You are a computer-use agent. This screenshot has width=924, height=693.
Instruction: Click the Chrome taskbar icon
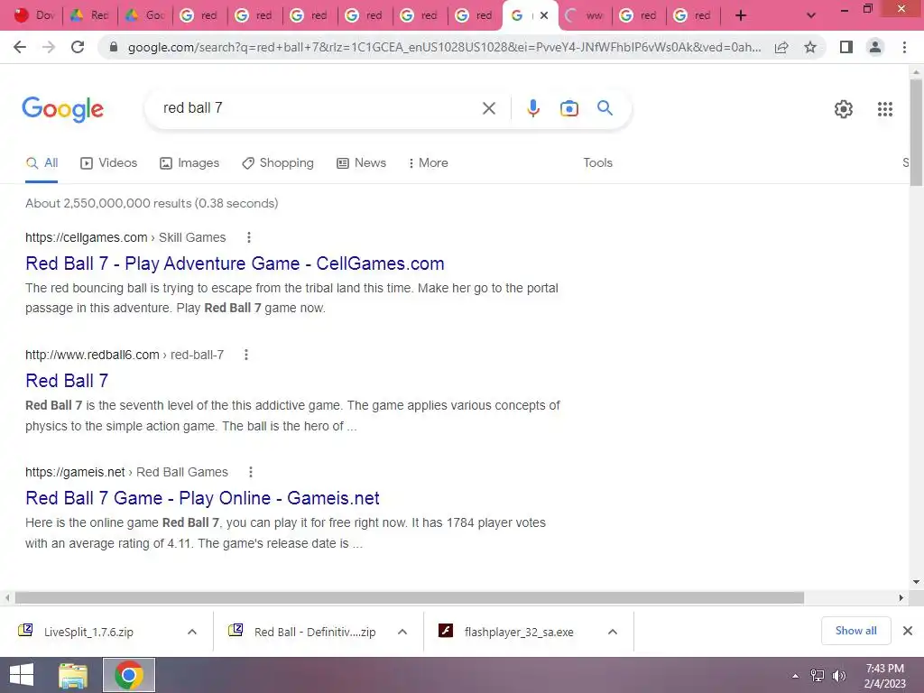tap(129, 675)
